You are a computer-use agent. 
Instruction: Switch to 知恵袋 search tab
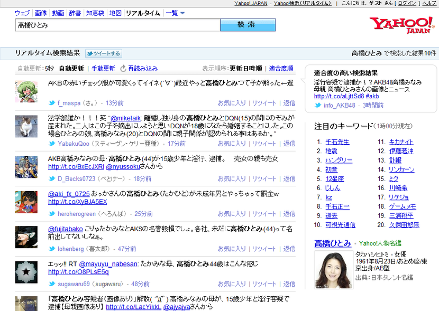(95, 13)
